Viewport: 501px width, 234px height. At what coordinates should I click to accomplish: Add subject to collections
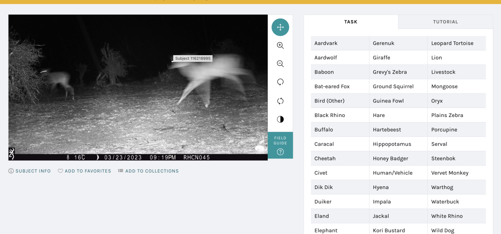click(148, 171)
